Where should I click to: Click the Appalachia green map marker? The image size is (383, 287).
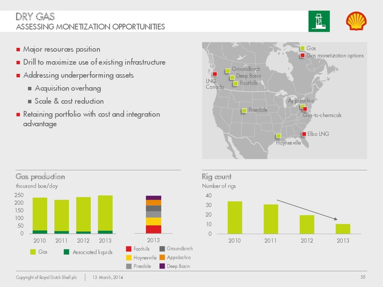302,107
